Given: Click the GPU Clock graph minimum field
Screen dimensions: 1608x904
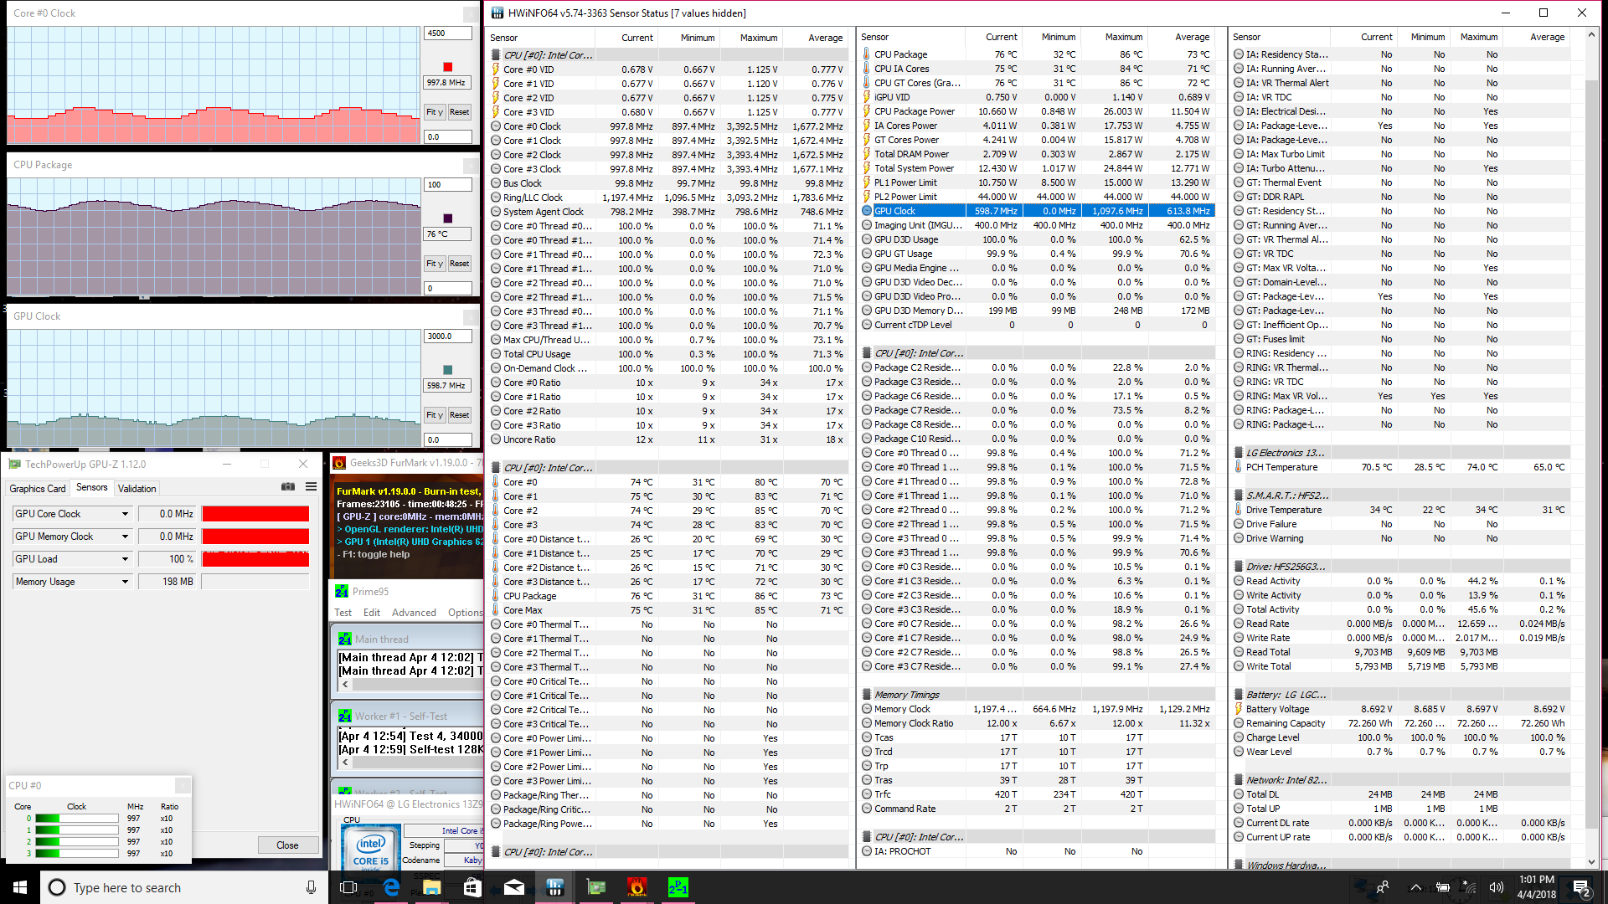Looking at the screenshot, I should coord(448,439).
